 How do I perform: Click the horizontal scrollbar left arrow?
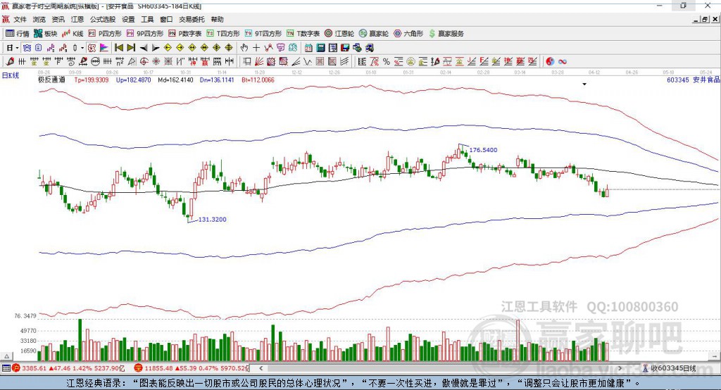[261, 368]
